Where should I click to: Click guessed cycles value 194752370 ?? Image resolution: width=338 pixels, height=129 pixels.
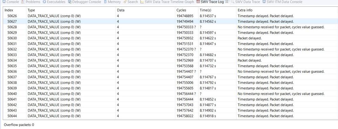tap(186, 50)
